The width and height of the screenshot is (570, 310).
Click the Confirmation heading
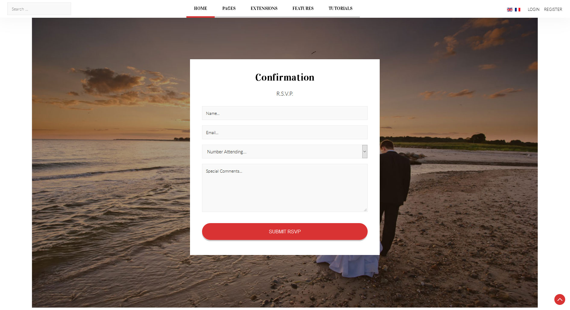click(x=285, y=77)
